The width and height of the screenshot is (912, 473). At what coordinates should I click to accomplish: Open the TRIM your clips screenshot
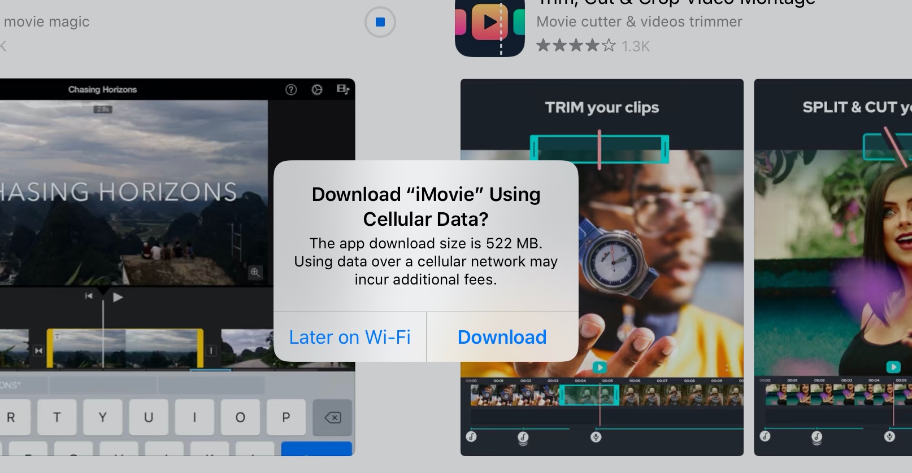pos(602,267)
